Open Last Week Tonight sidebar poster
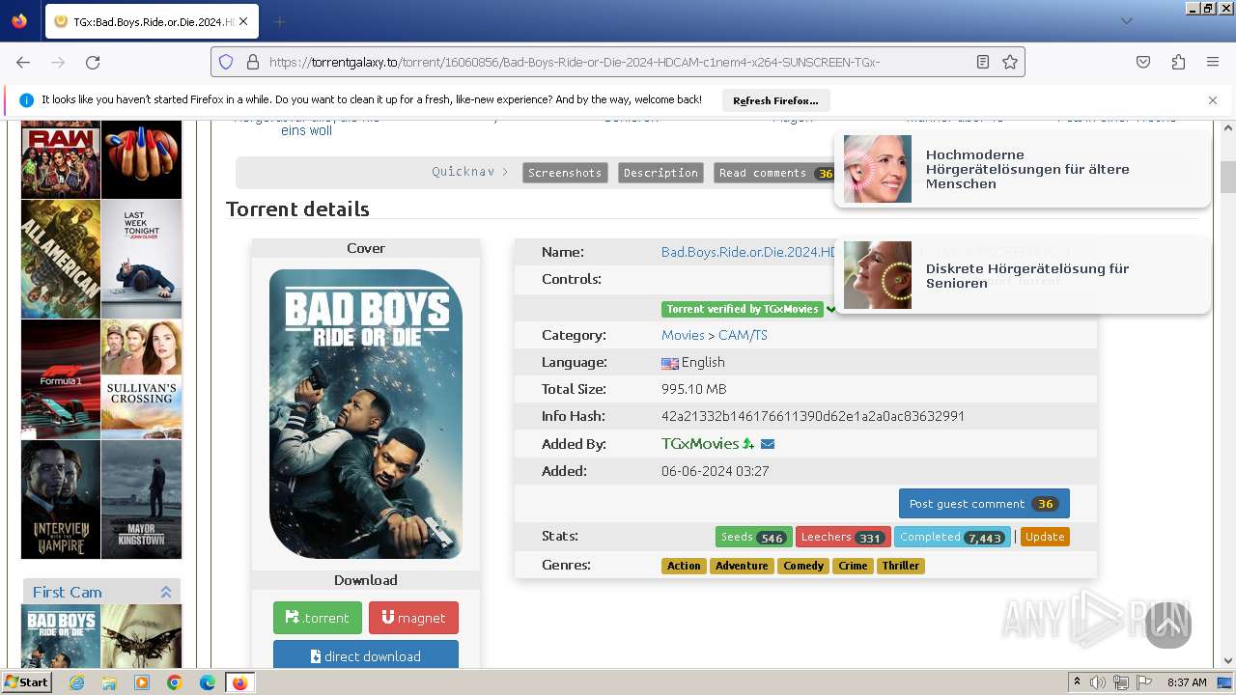Screen dimensions: 1236x695 pos(141,259)
